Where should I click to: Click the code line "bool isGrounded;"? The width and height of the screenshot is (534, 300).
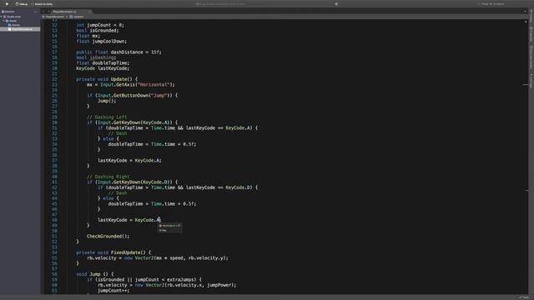(98, 31)
